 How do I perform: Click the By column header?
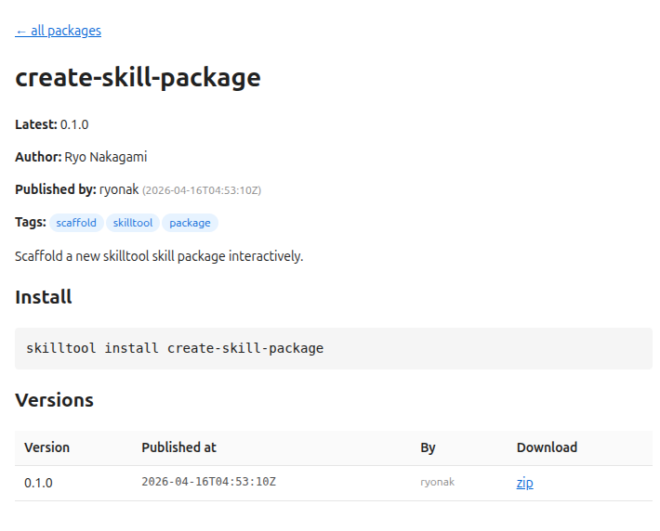click(428, 447)
